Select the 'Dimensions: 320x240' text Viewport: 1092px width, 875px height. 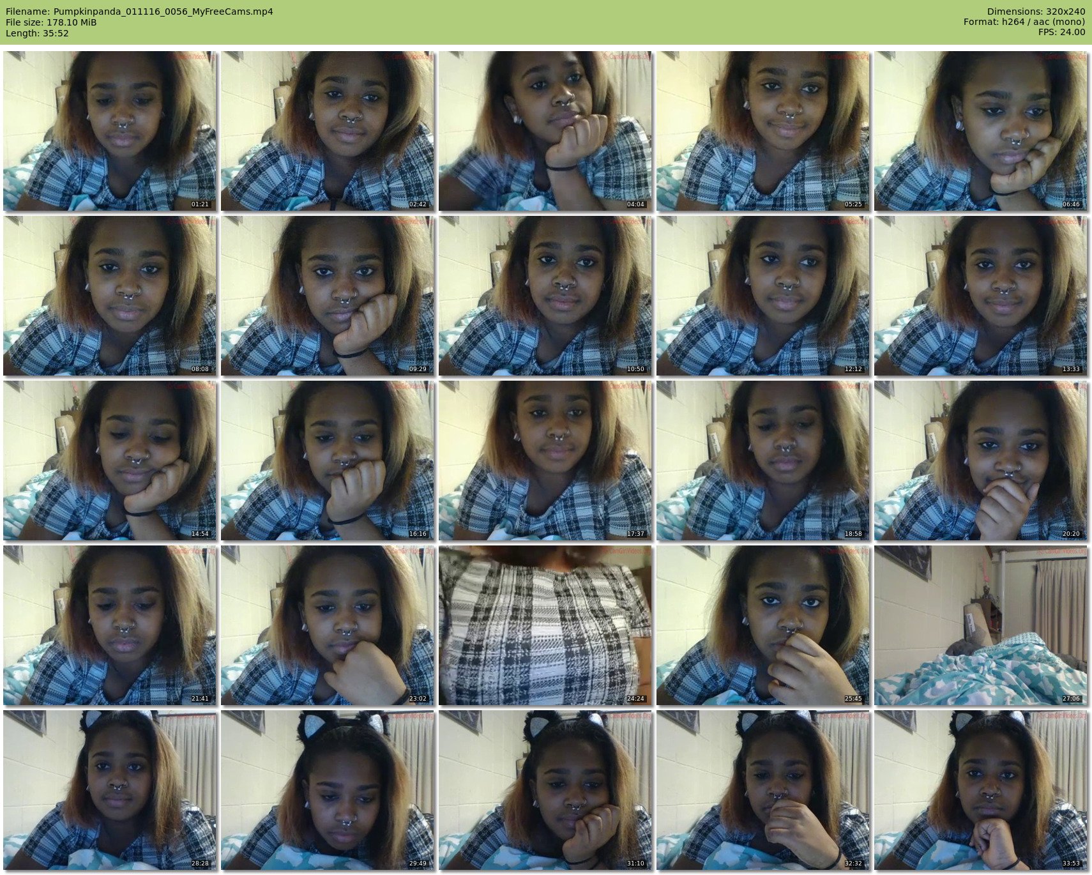point(1036,11)
